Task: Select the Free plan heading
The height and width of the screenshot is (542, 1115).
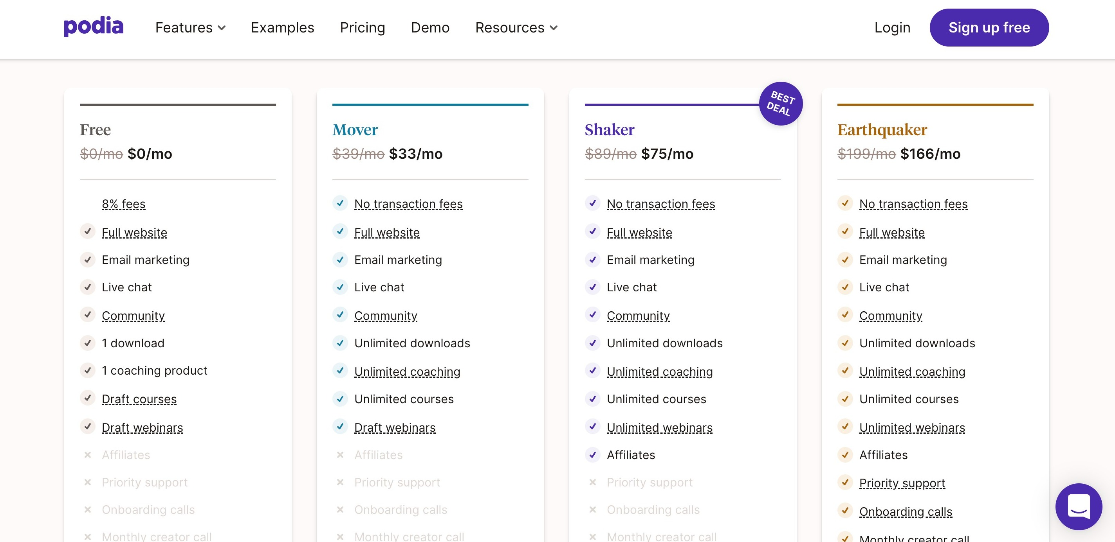Action: click(x=95, y=130)
